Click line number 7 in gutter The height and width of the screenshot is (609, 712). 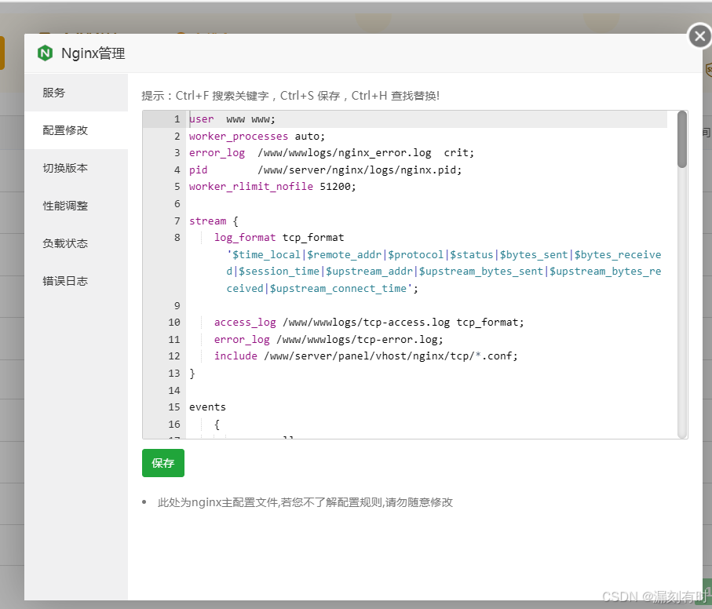click(177, 221)
